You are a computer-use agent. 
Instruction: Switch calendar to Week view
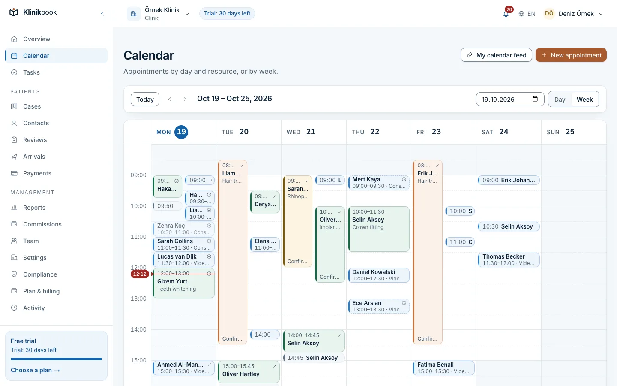[584, 100]
